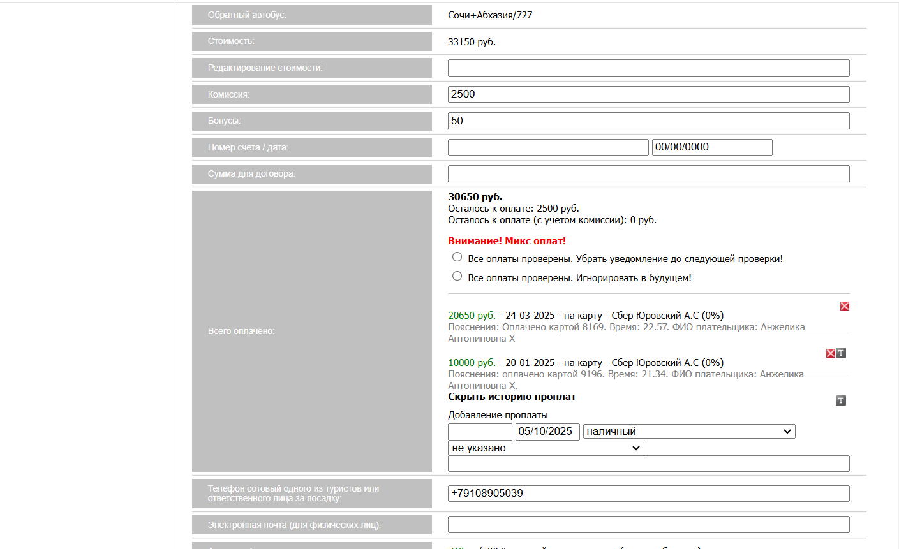The width and height of the screenshot is (899, 549).
Task: Click return bus text 'Сочи+Абхазия/727'
Action: [490, 15]
